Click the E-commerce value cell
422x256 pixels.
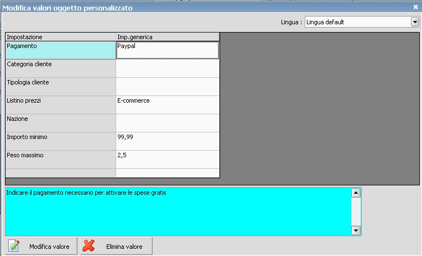[168, 105]
